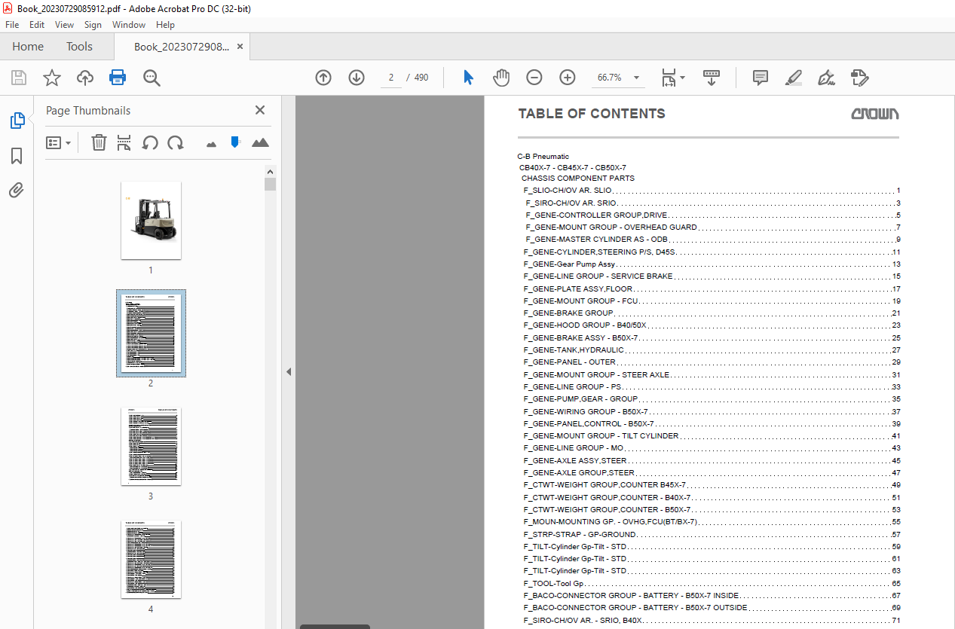The height and width of the screenshot is (629, 955).
Task: Open the Attachments paperclip panel
Action: click(x=17, y=190)
